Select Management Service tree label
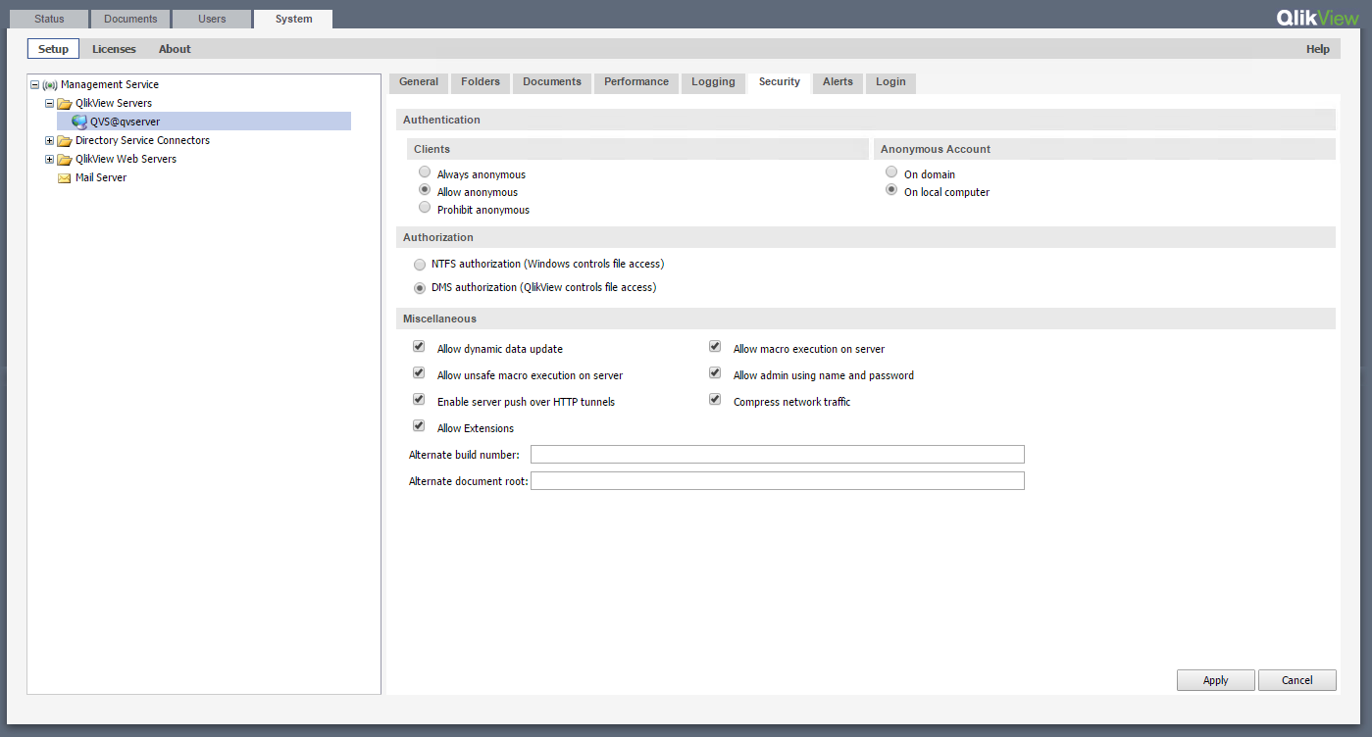Viewport: 1372px width, 737px height. 110,85
